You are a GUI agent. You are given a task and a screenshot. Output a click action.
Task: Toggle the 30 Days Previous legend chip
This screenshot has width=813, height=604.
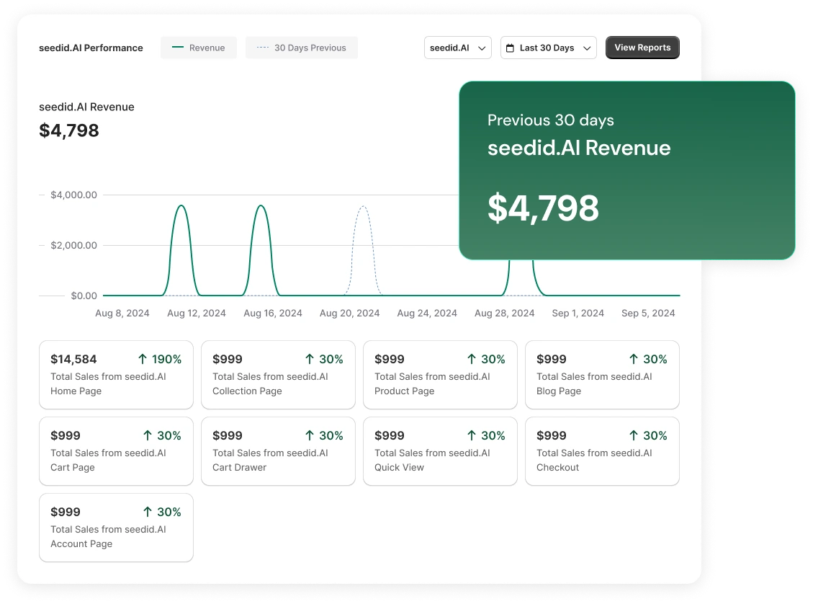(302, 48)
